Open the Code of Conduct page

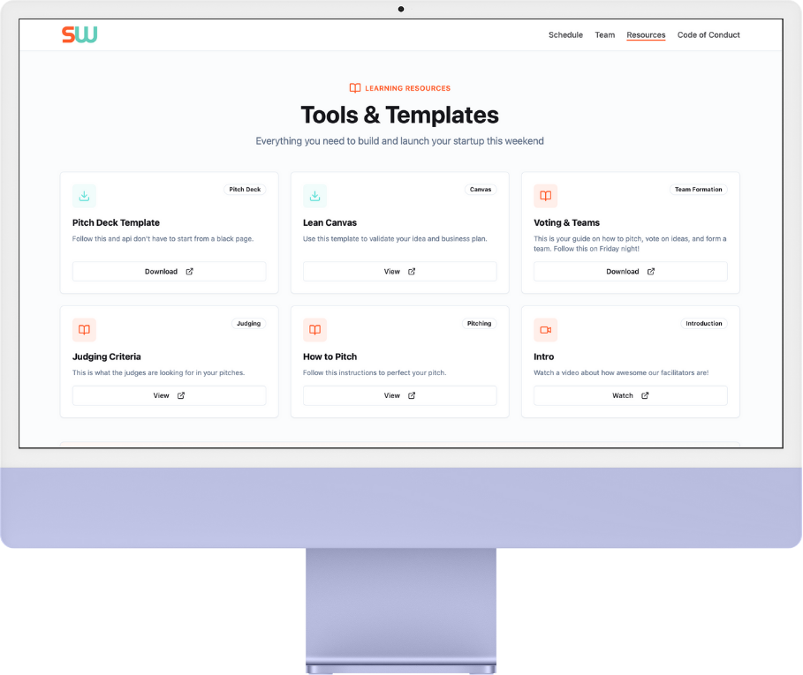click(708, 35)
